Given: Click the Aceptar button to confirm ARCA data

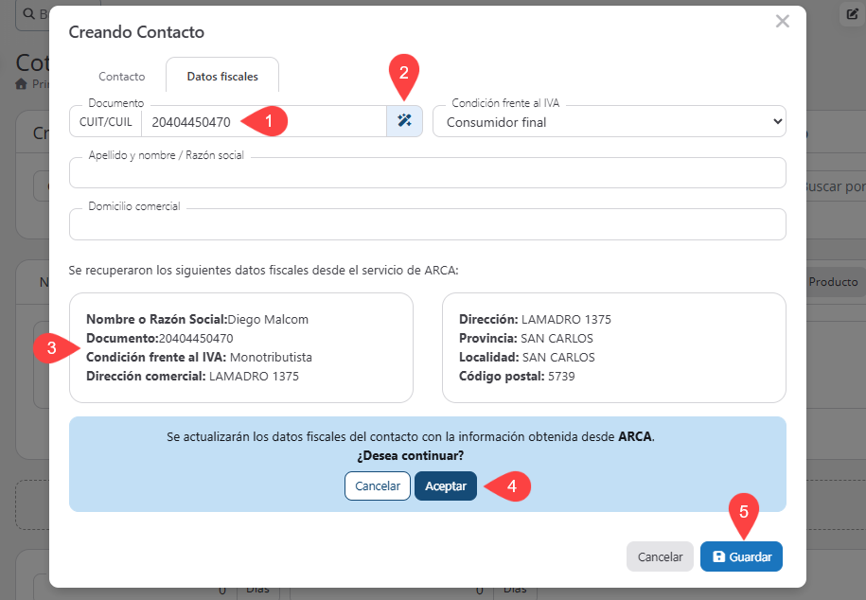Looking at the screenshot, I should (446, 486).
